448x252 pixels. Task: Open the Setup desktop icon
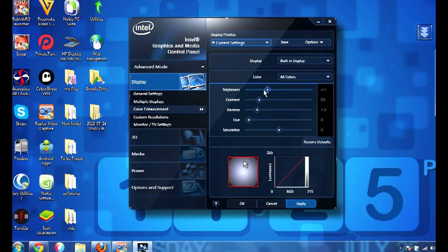(21, 45)
